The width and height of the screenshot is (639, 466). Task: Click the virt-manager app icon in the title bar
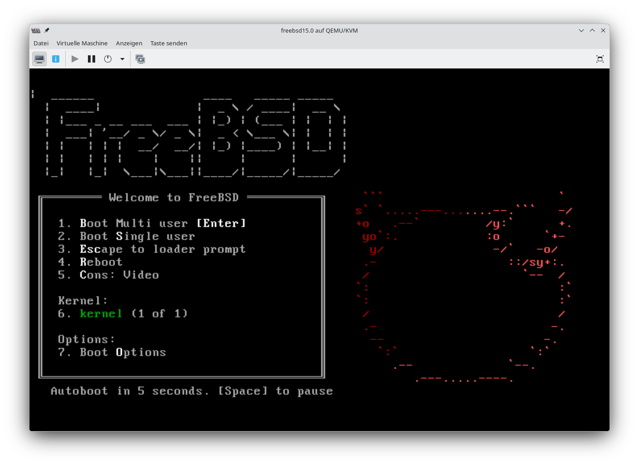pos(36,30)
